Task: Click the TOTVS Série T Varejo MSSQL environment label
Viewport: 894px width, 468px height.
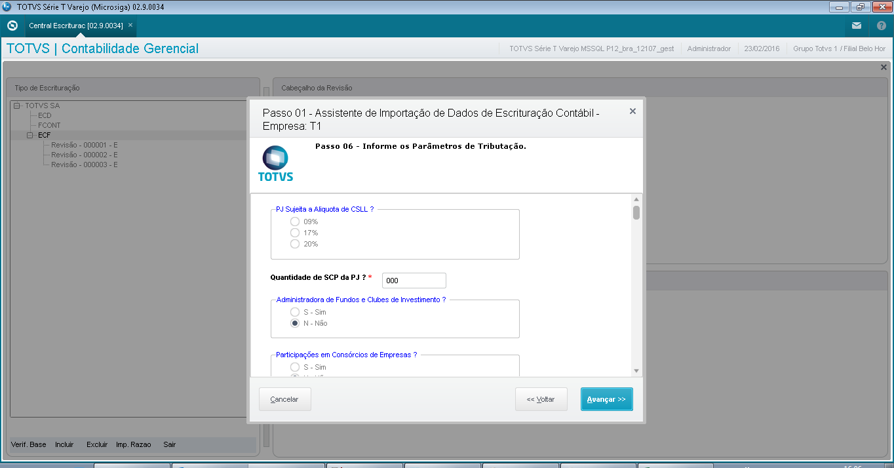Action: point(591,49)
